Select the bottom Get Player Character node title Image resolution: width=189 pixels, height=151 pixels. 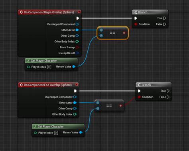pyautogui.click(x=51, y=127)
